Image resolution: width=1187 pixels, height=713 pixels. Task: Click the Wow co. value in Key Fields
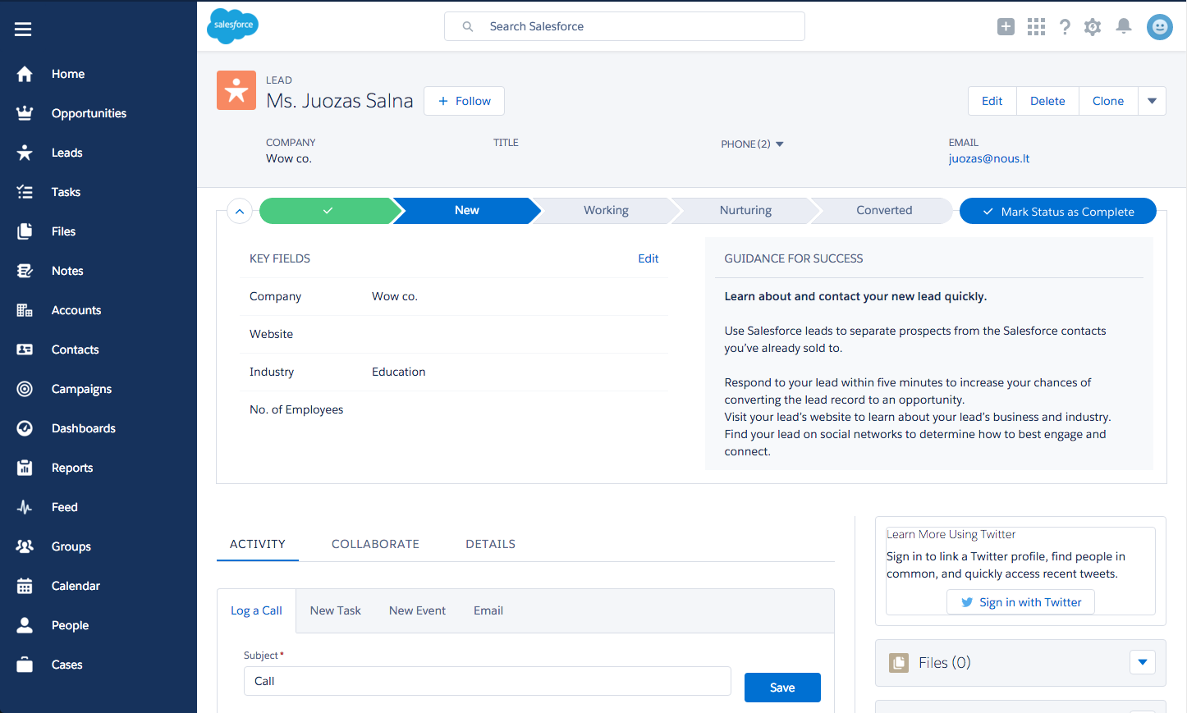point(395,296)
